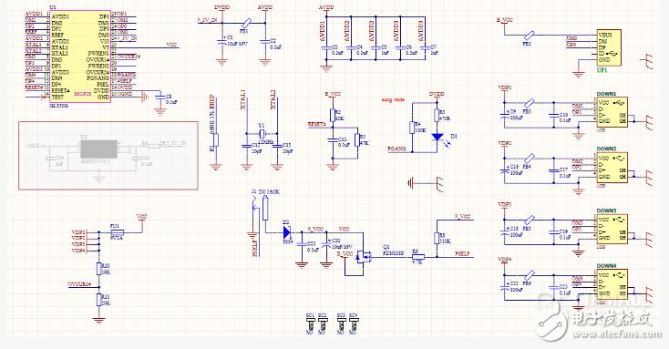Select the U1 GL850G hub chip symbol
This screenshot has width=669, height=349.
point(80,56)
